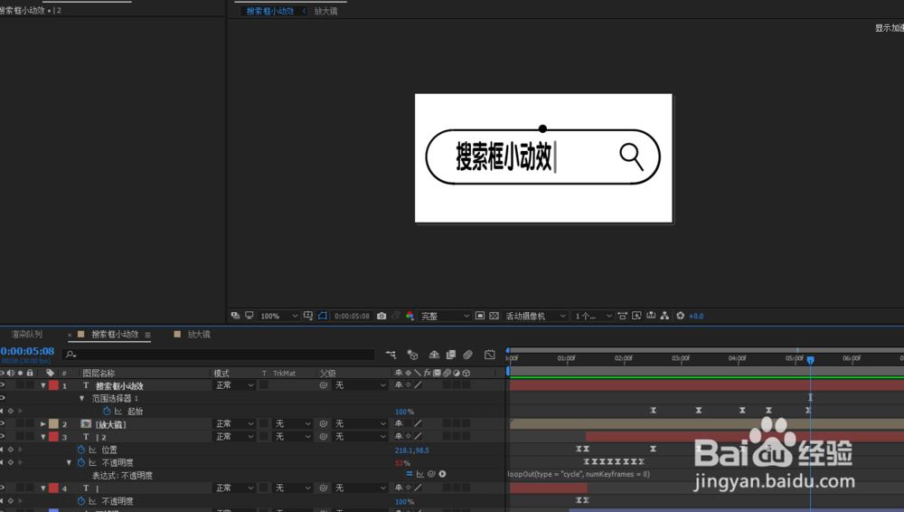Add keyframe diamond on 起始 row

coord(10,411)
